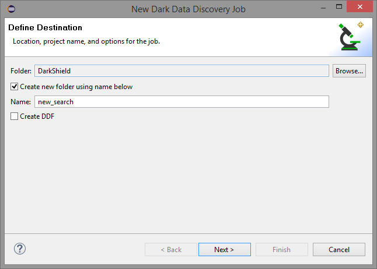The image size is (377, 269).
Task: Click the microscope wizard banner icon
Action: [351, 37]
